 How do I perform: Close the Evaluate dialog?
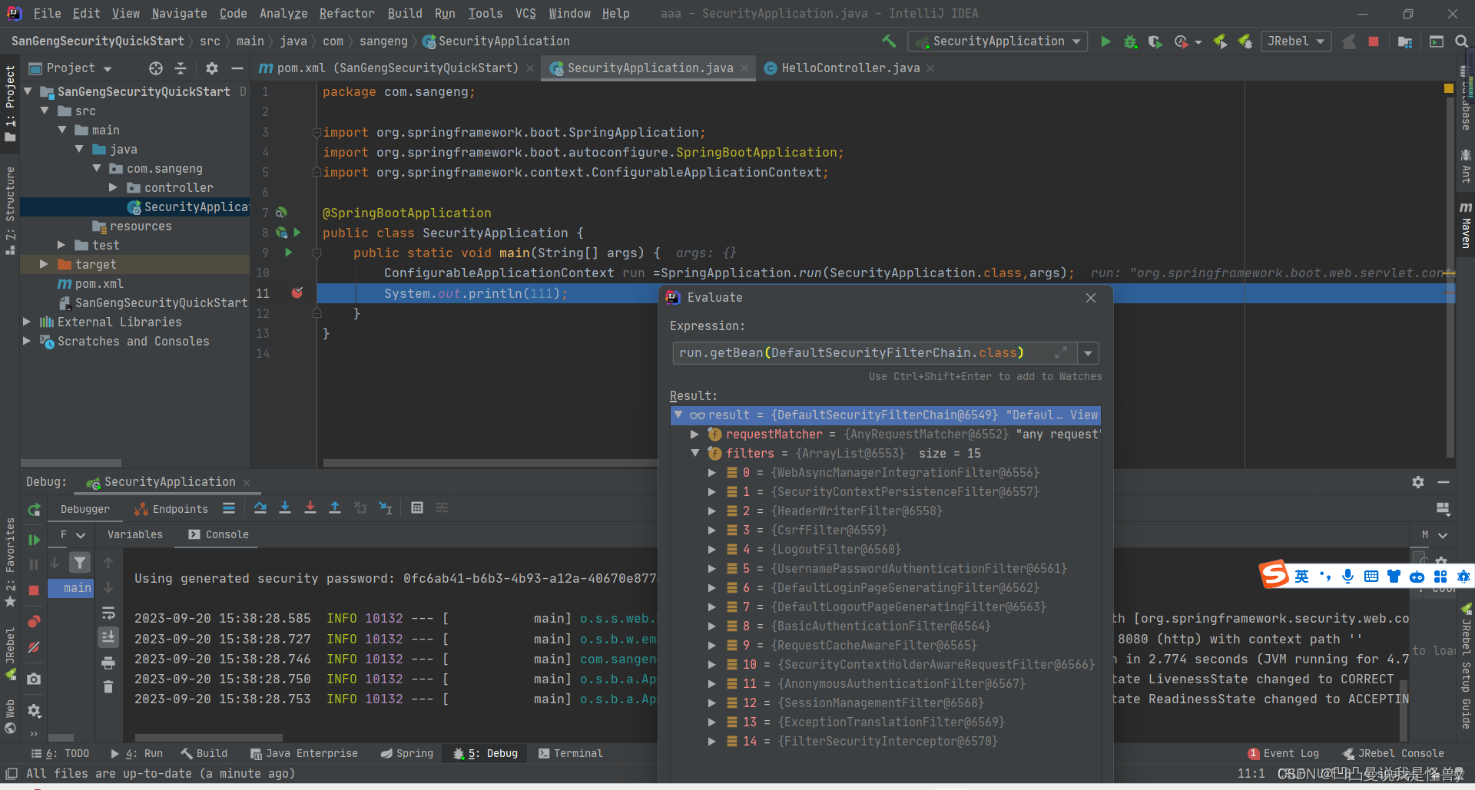pos(1091,297)
